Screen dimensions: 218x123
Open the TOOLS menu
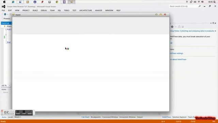[x=67, y=11]
